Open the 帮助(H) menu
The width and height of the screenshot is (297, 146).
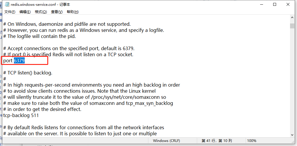pos(73,12)
